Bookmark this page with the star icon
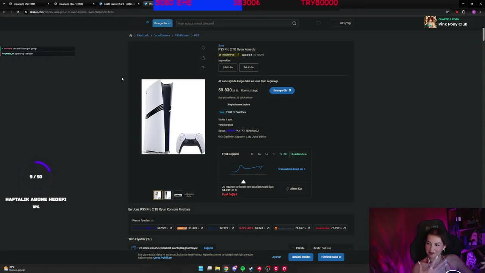This screenshot has height=273, width=485. pos(447,12)
